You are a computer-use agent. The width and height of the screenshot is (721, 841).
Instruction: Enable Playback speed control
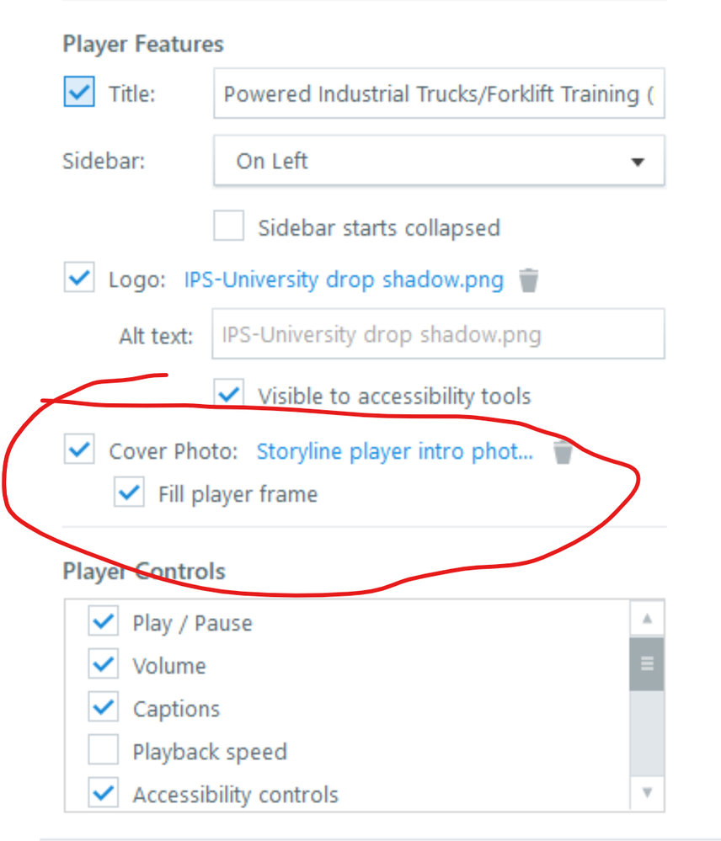[104, 751]
